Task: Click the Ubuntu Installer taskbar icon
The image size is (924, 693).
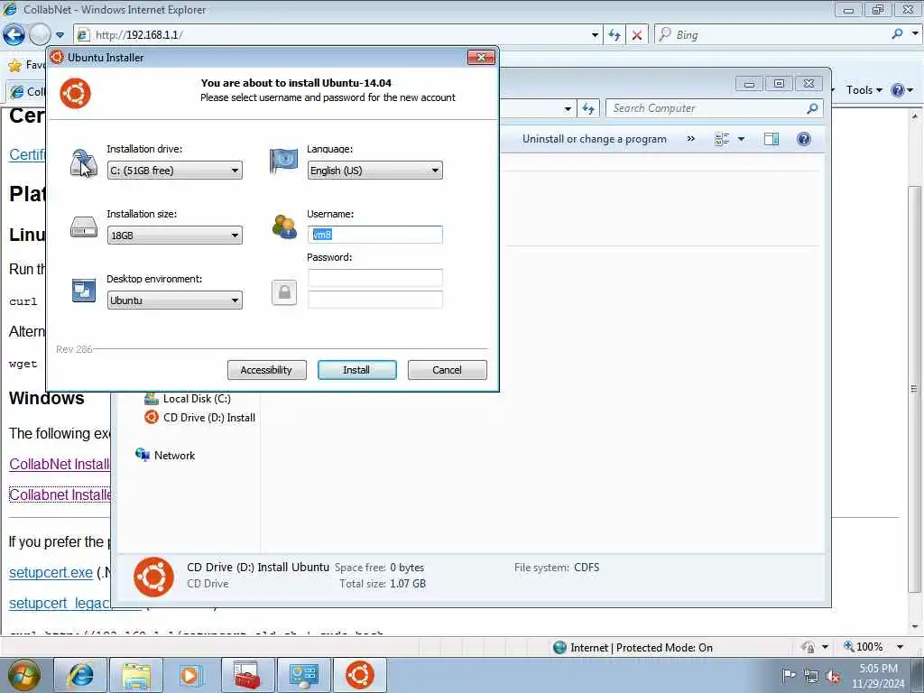Action: pyautogui.click(x=360, y=675)
